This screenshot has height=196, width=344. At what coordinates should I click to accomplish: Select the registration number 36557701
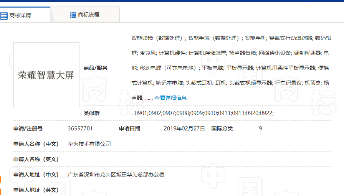(x=80, y=128)
